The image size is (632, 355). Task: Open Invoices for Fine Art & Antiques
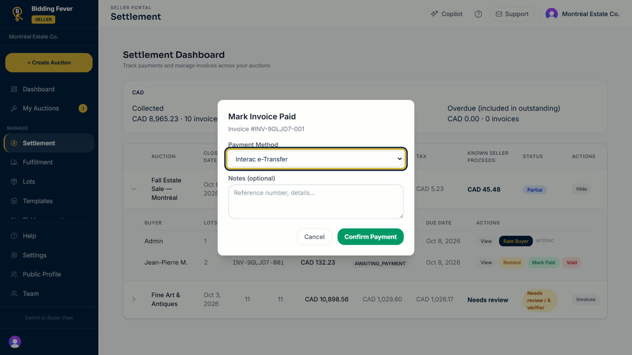tap(586, 299)
